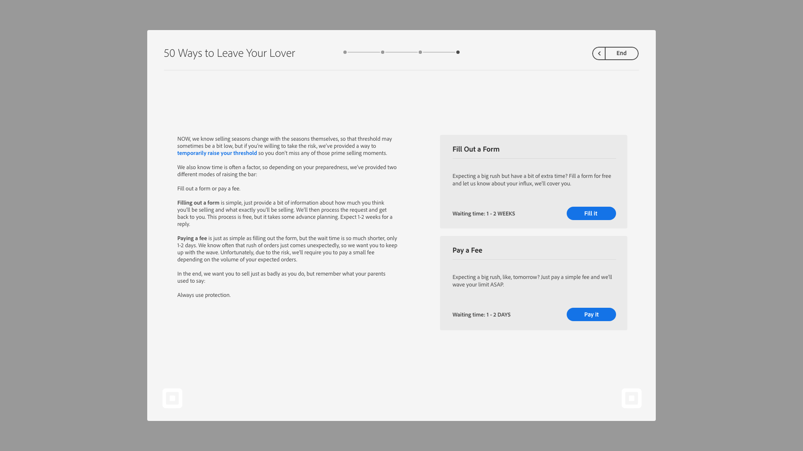The image size is (803, 451).
Task: Click the Expecting a big rush, like, tomorrow description
Action: click(532, 281)
